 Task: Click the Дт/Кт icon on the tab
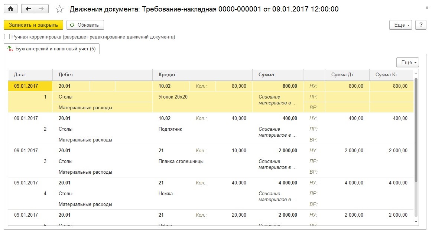[x=10, y=49]
